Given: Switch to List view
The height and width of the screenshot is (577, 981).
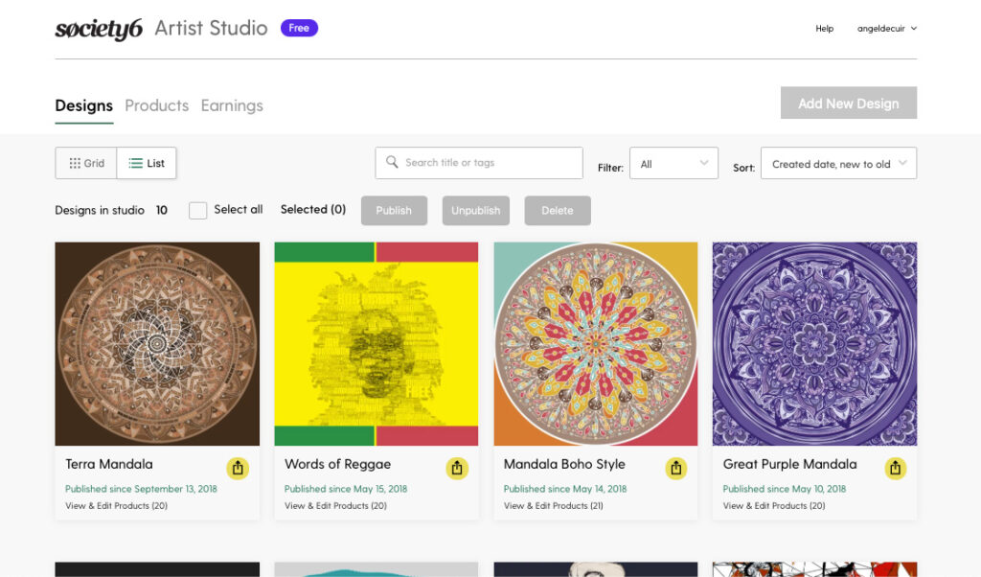Looking at the screenshot, I should click(x=147, y=163).
